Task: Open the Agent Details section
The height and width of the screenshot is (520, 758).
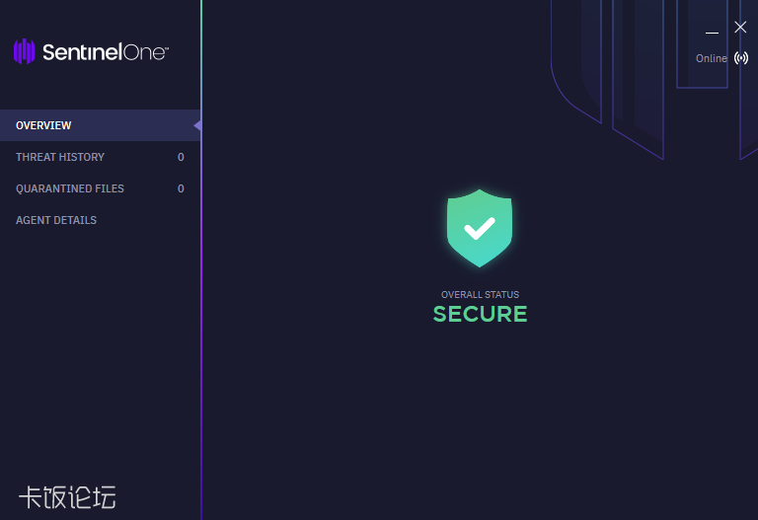Action: 100,220
